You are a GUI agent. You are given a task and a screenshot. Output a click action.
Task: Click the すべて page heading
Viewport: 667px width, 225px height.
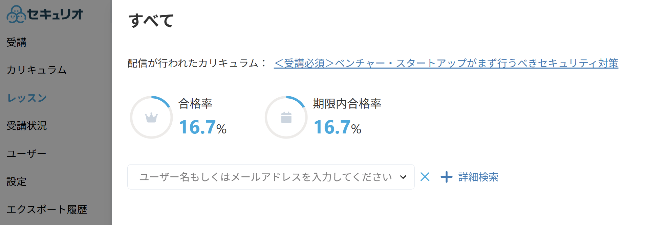pyautogui.click(x=151, y=21)
